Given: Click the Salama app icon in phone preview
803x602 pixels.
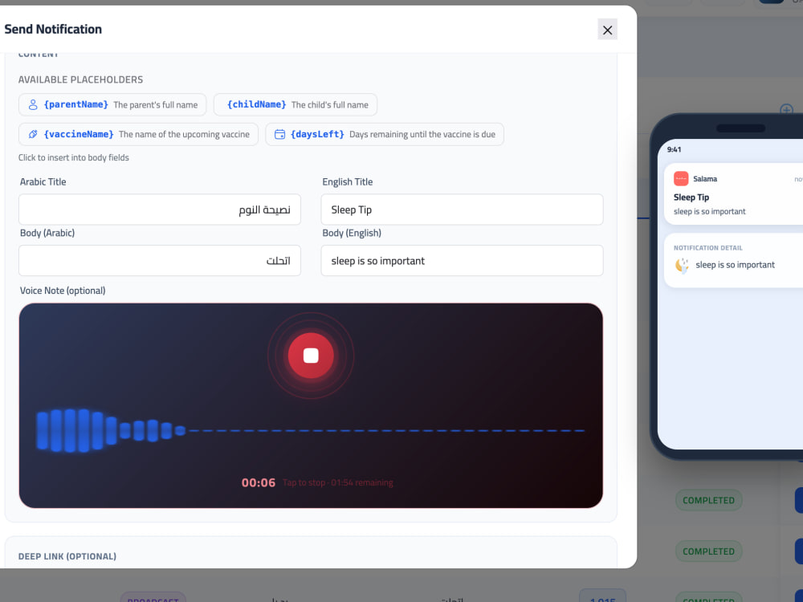Looking at the screenshot, I should [681, 179].
